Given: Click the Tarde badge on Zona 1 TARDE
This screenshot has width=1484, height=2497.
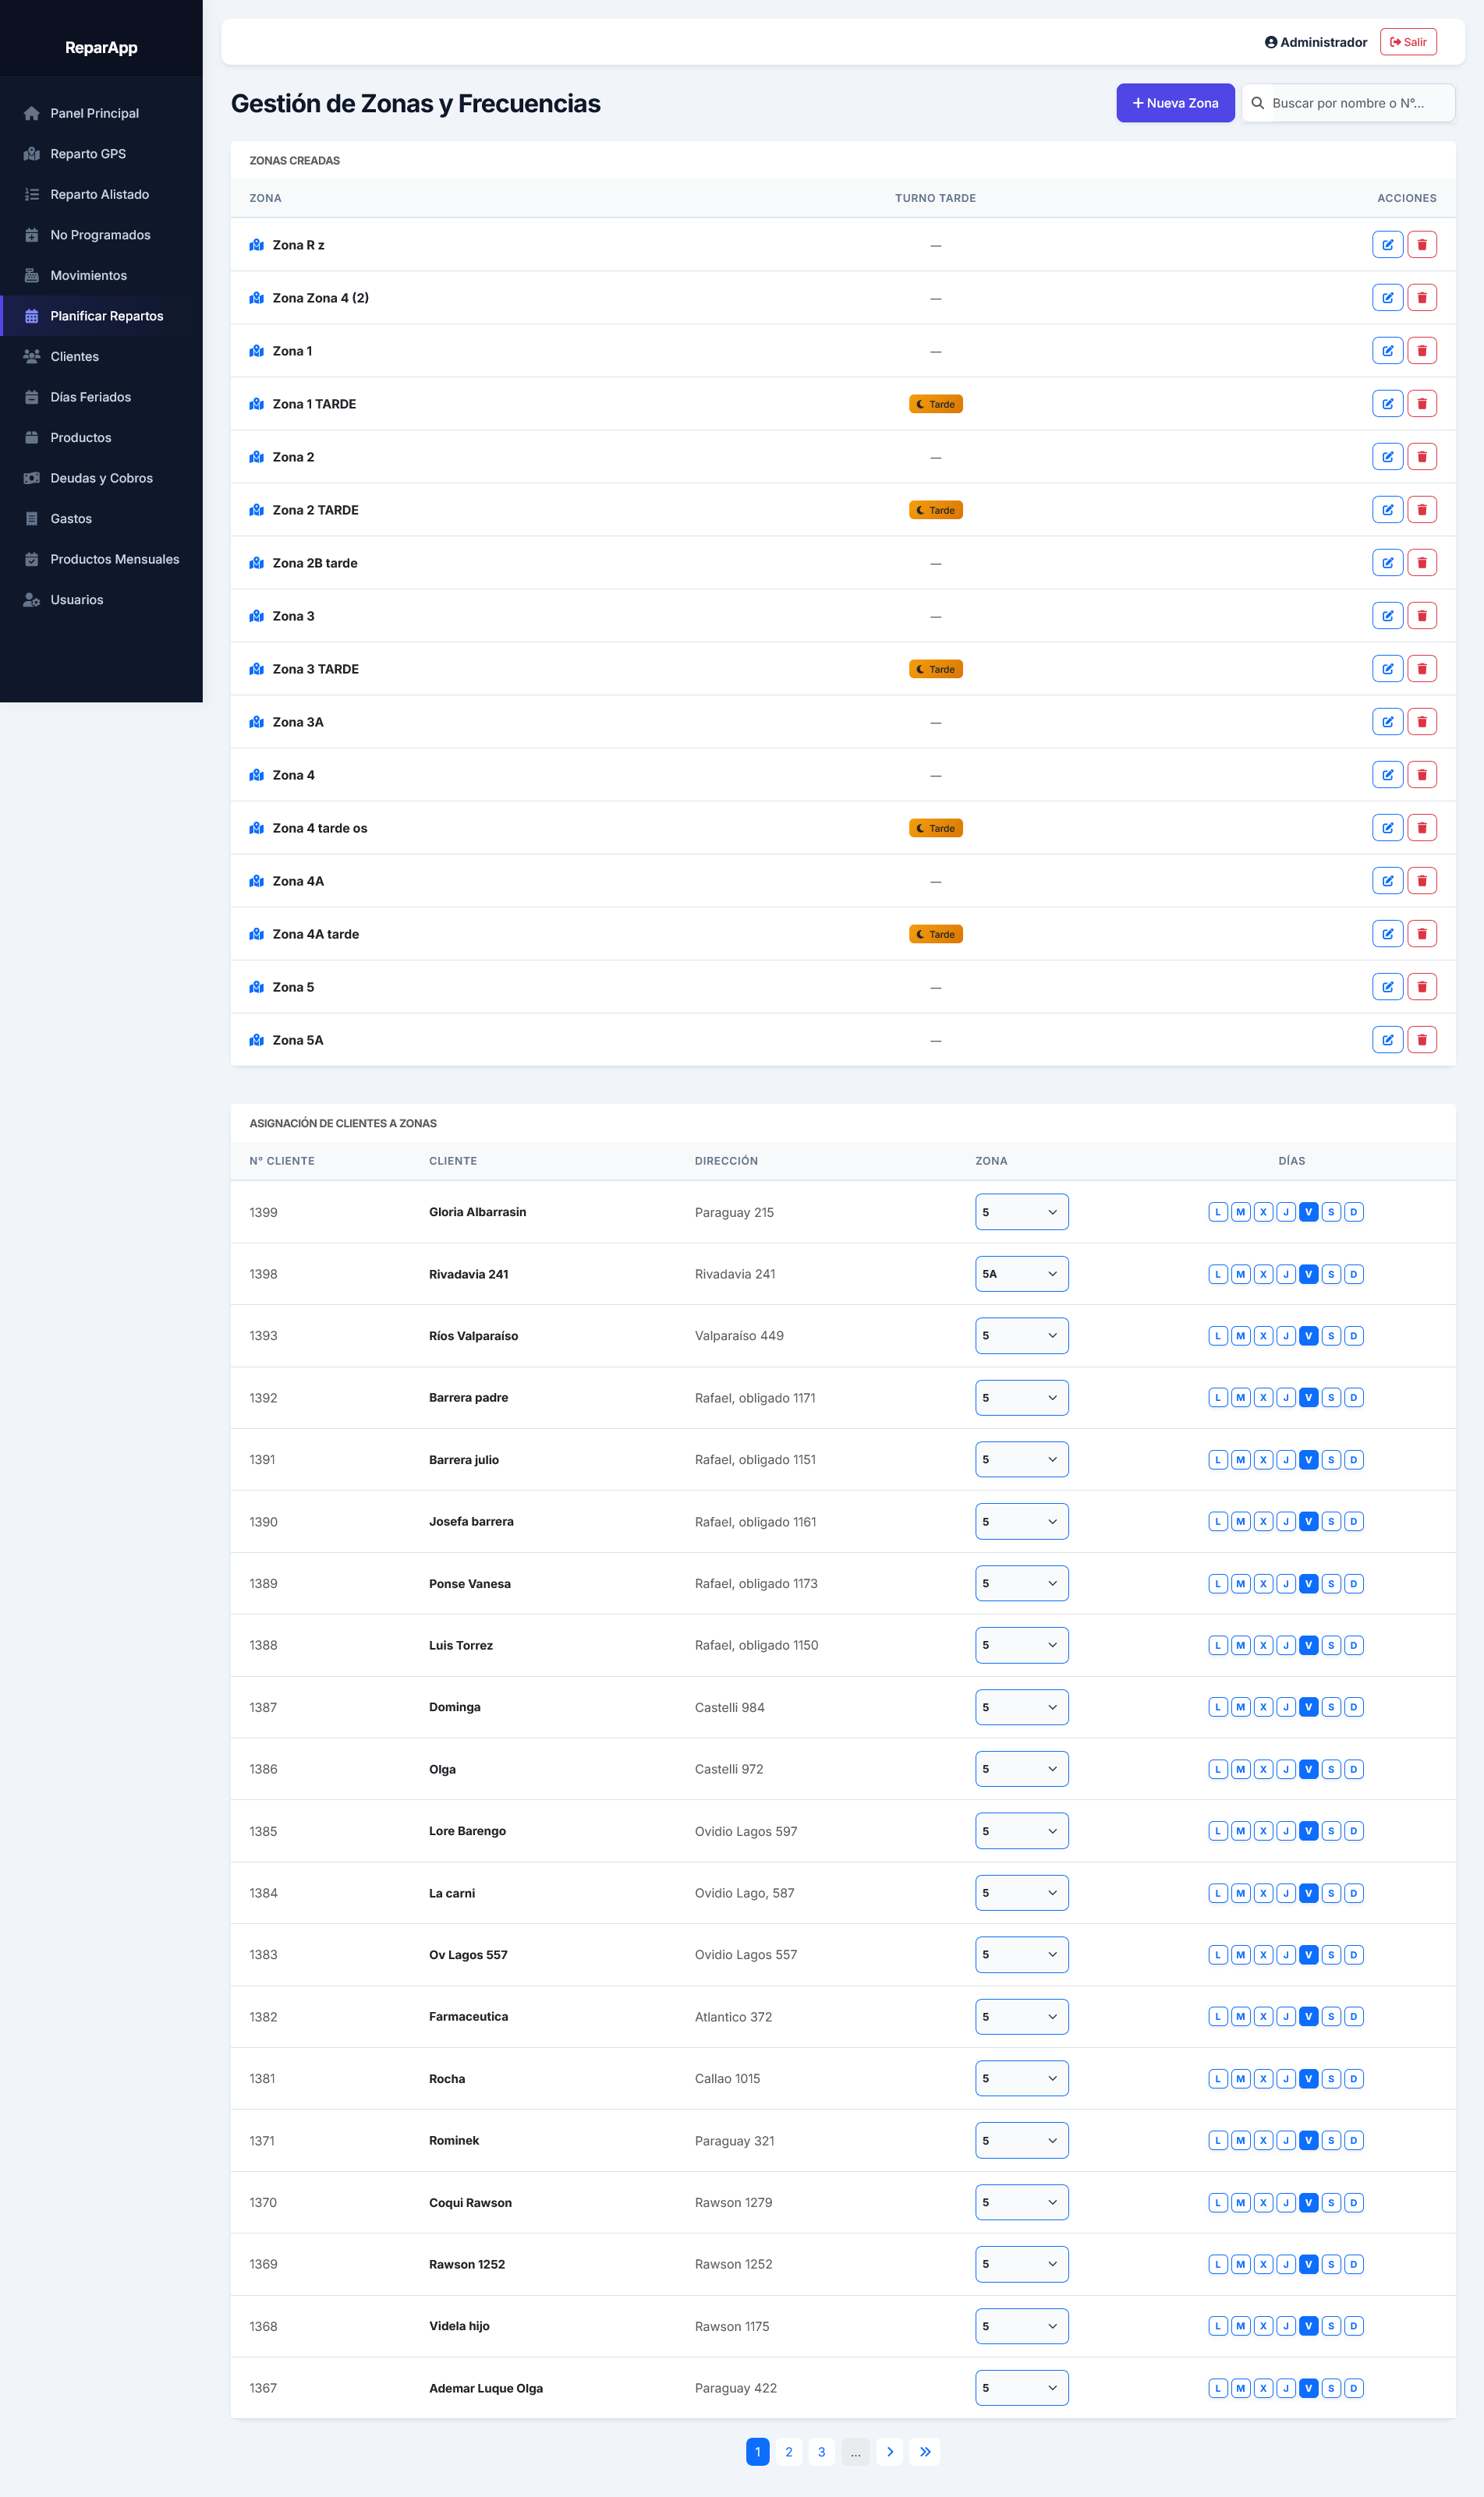Looking at the screenshot, I should click(935, 404).
